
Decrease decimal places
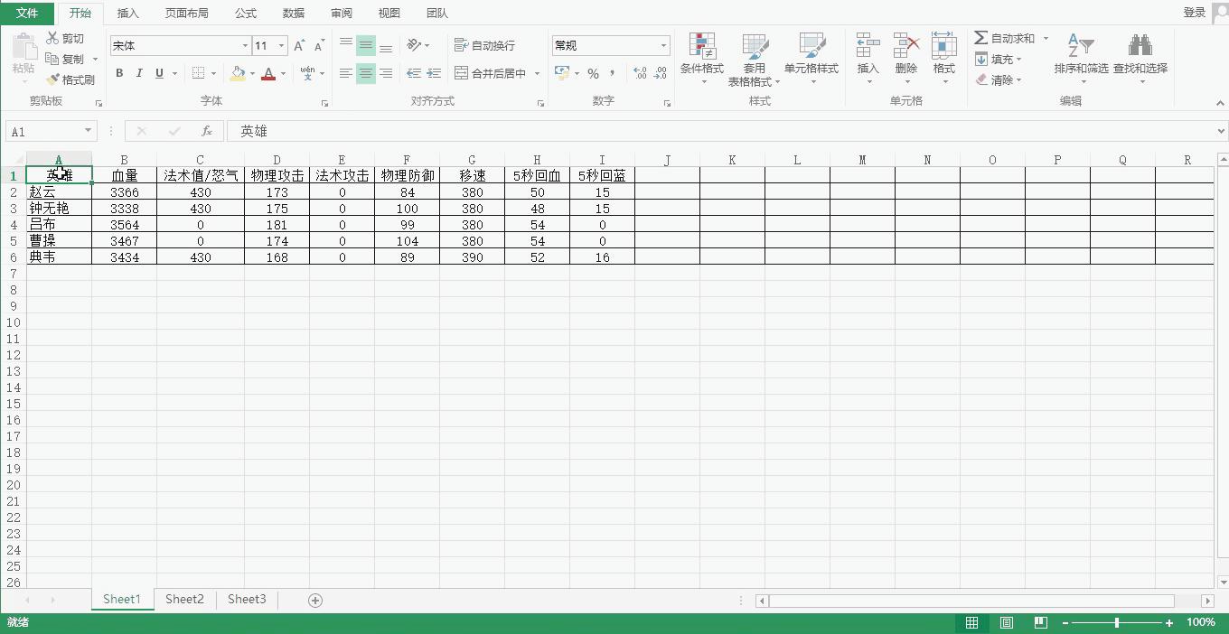click(661, 73)
